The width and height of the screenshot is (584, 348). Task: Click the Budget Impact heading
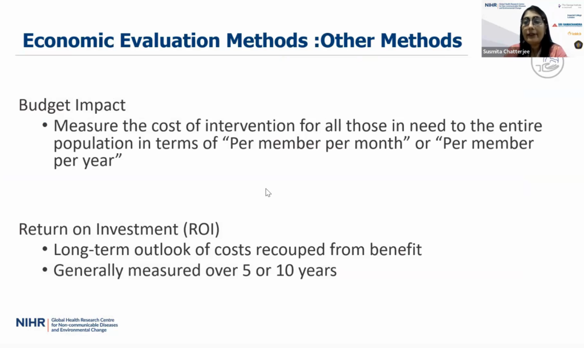[72, 105]
